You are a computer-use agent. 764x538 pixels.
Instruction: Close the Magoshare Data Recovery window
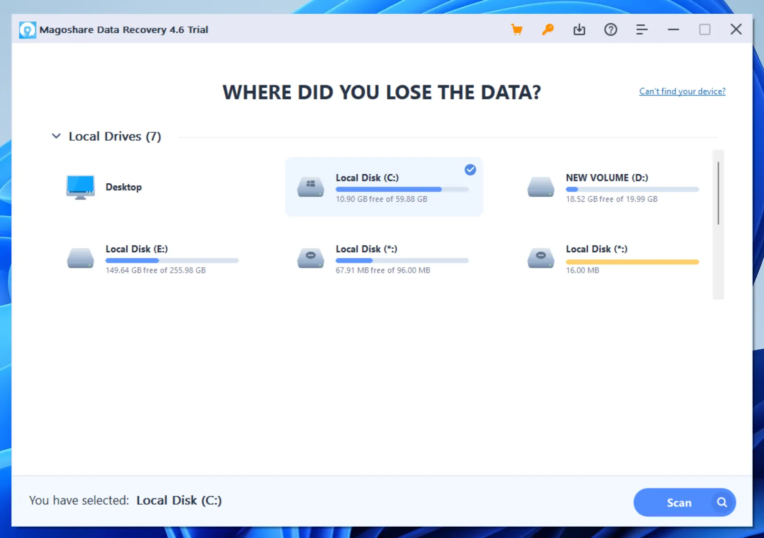pyautogui.click(x=736, y=29)
